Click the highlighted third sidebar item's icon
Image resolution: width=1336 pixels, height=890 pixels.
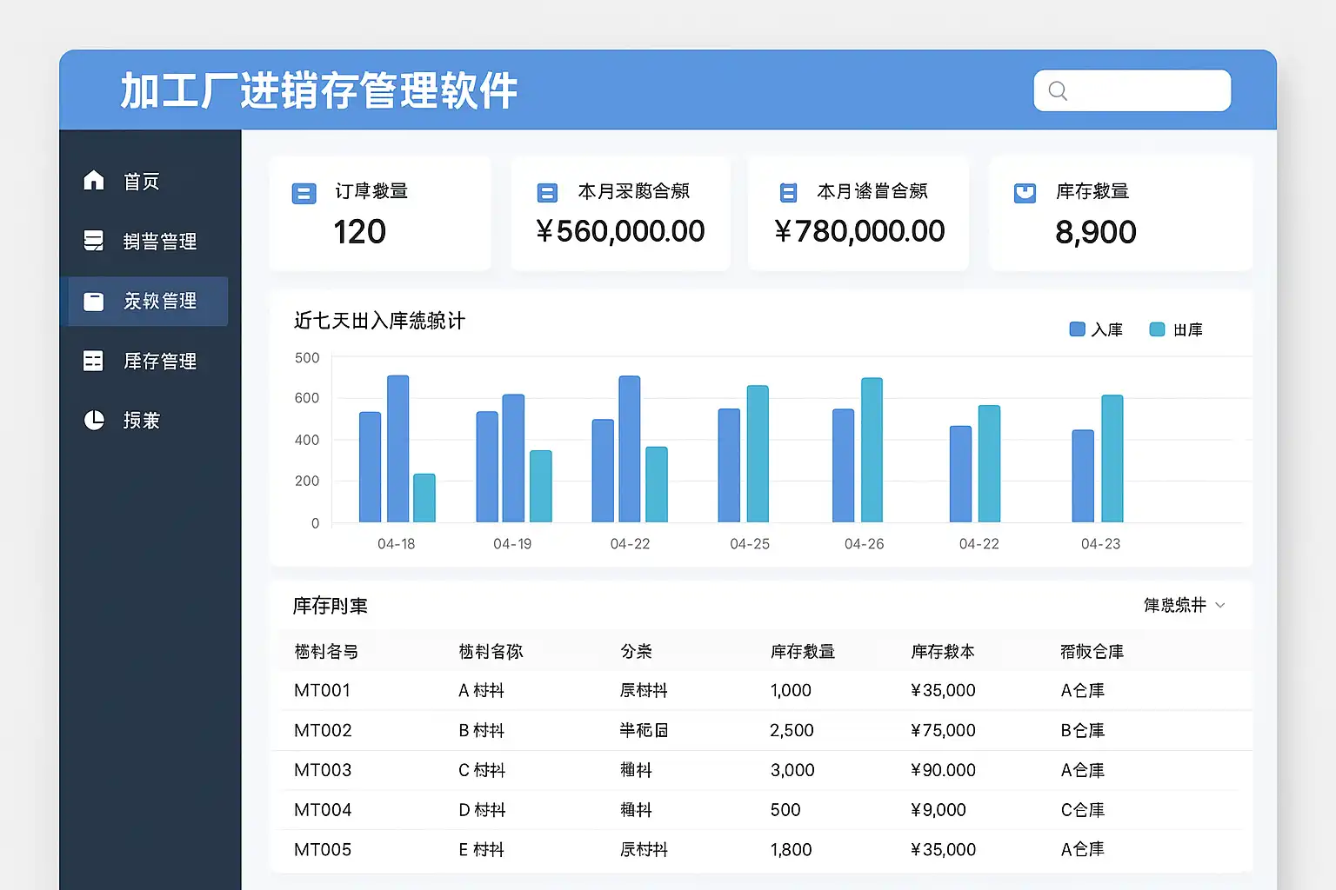click(93, 302)
